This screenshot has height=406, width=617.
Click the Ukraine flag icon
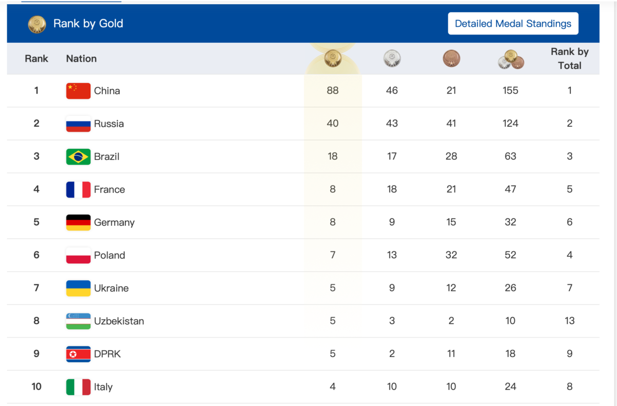point(78,288)
